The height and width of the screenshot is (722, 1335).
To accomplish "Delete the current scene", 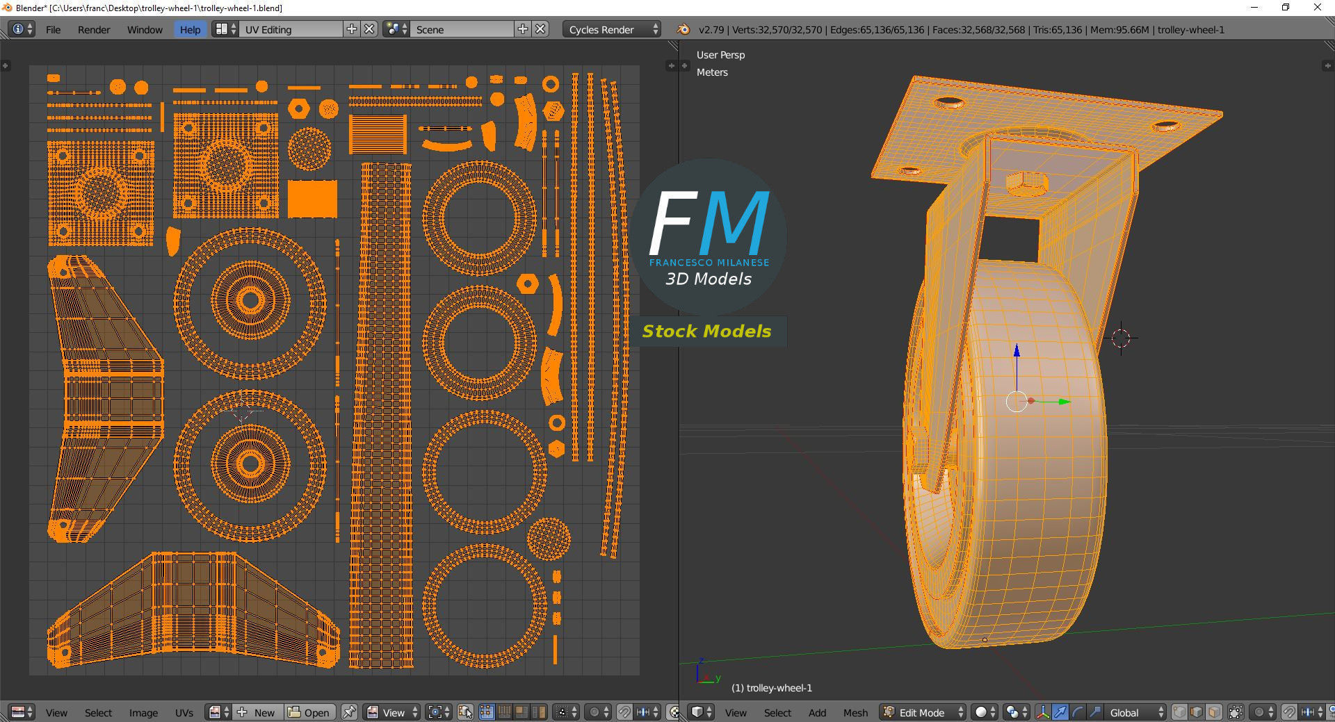I will 541,29.
